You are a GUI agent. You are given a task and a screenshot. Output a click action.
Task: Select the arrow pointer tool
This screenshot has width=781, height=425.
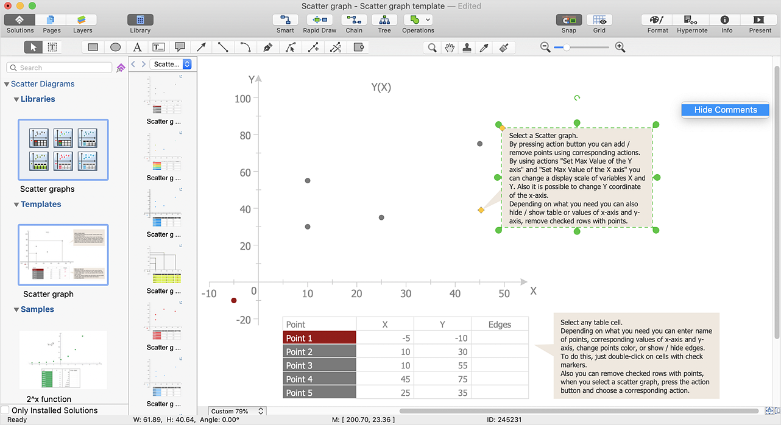tap(33, 47)
